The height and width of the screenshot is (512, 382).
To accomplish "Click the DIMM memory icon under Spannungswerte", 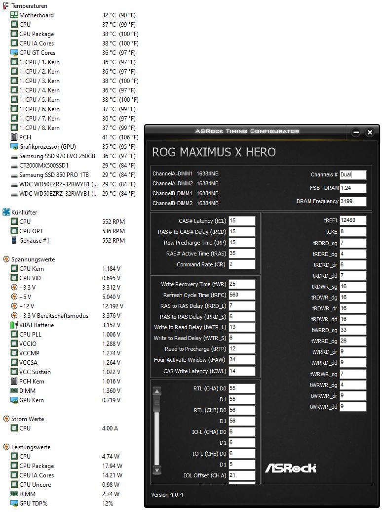I will tap(14, 390).
